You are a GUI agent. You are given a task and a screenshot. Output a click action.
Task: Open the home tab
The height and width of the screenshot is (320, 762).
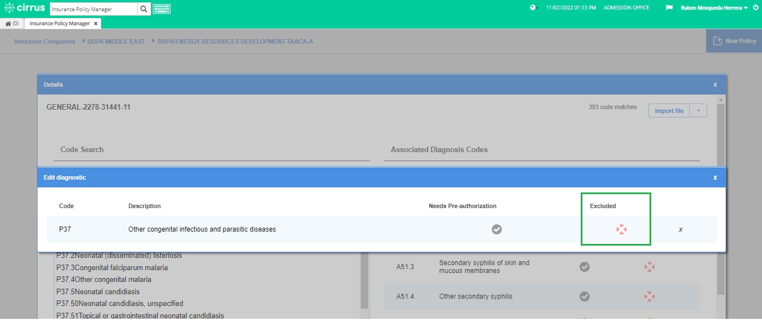(12, 23)
